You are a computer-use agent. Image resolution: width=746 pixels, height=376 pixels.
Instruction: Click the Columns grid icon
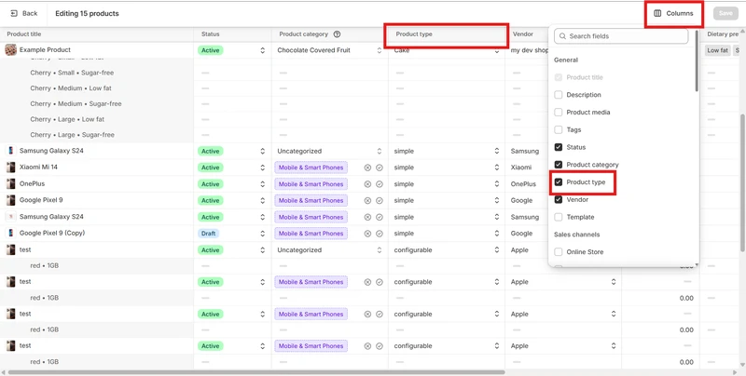click(x=657, y=13)
